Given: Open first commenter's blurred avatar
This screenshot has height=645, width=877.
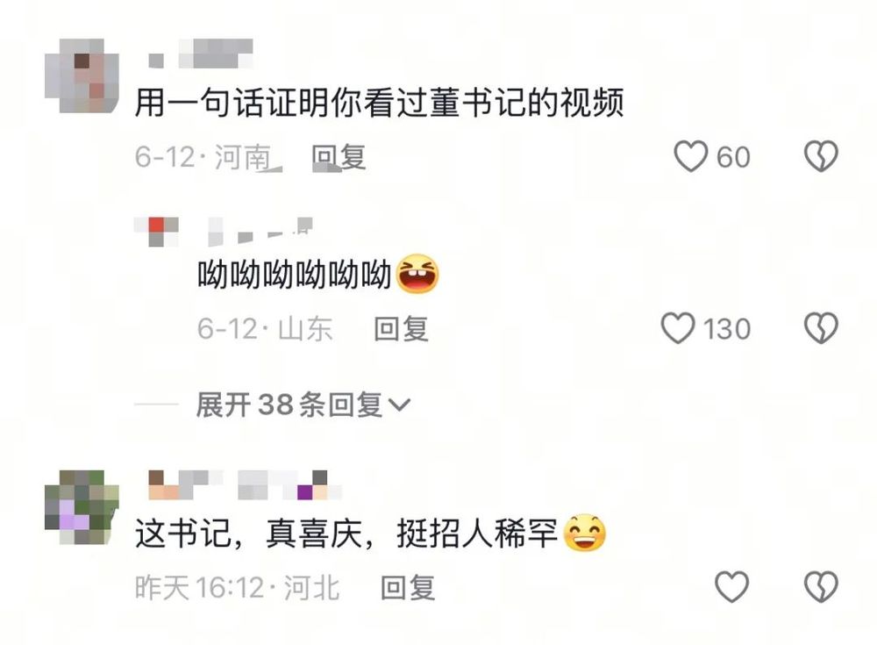Looking at the screenshot, I should 82,76.
